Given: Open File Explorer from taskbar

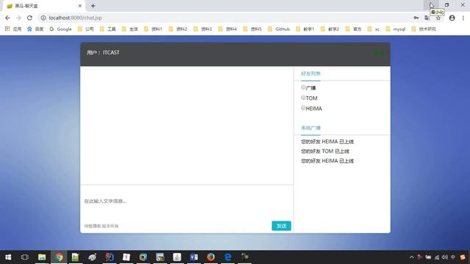Looking at the screenshot, I should (42, 257).
